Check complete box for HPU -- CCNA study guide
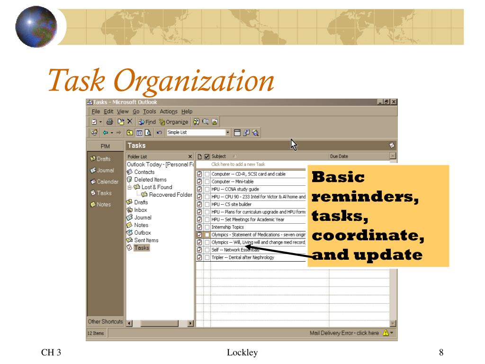The height and width of the screenshot is (364, 485). coord(207,189)
